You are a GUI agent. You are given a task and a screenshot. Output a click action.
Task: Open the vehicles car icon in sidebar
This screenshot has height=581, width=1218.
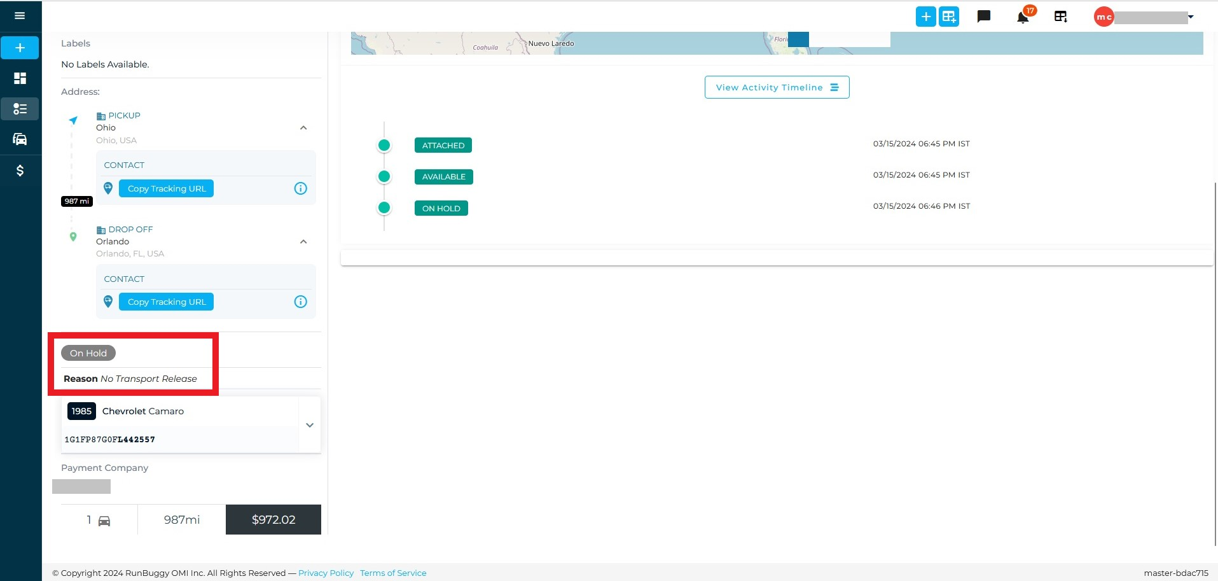20,139
